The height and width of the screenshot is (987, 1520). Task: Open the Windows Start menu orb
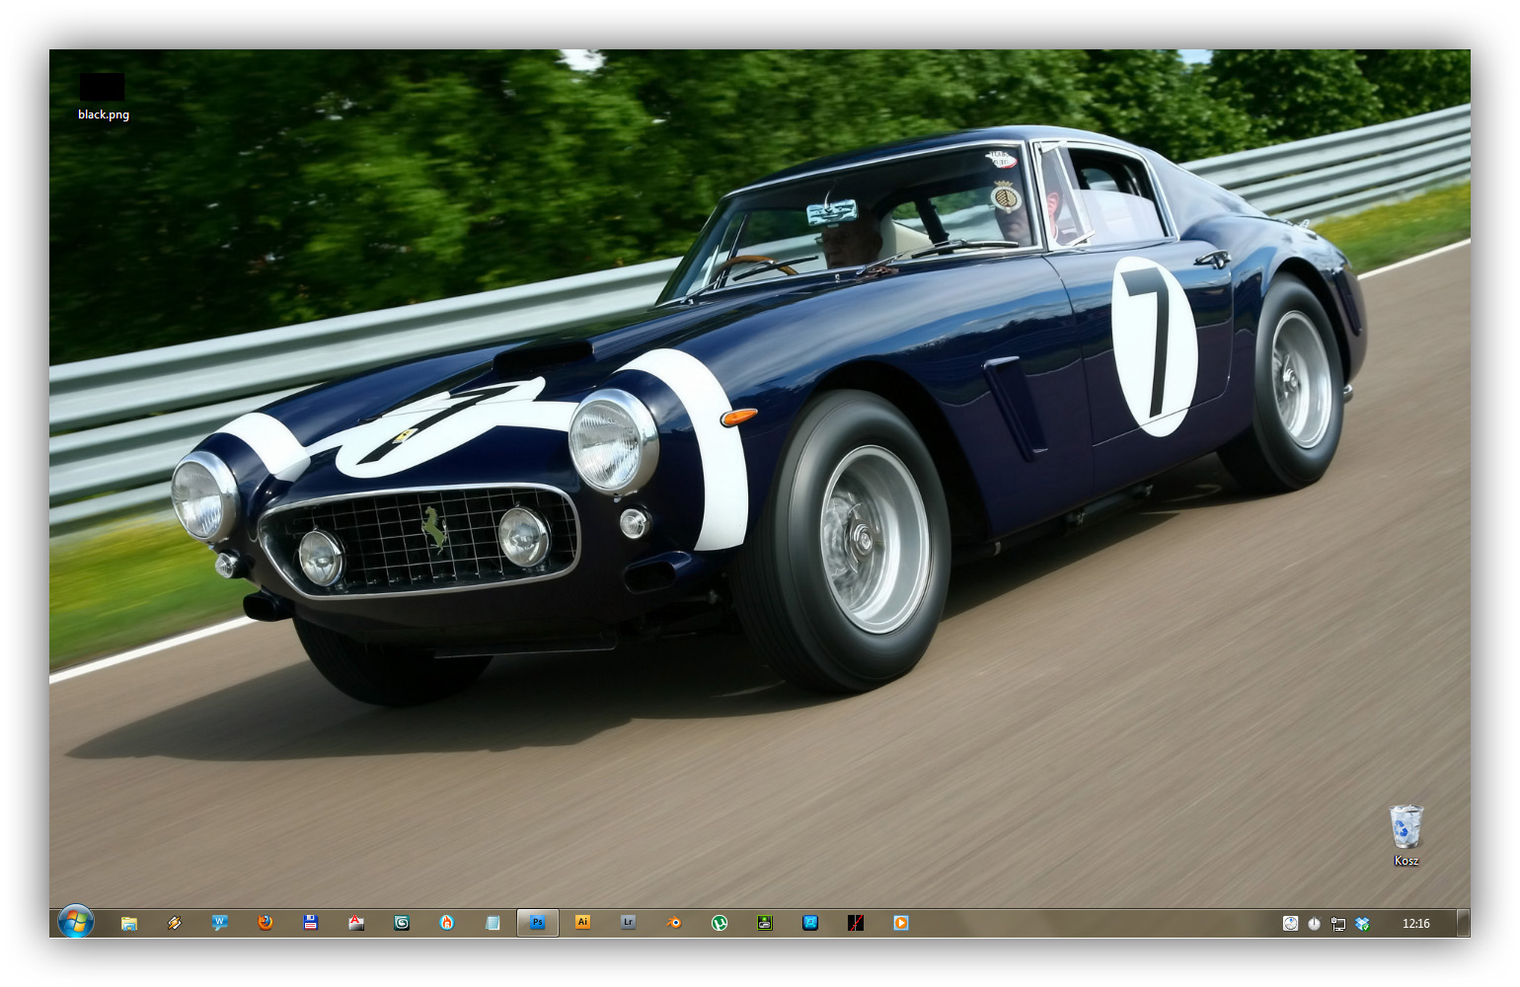(x=75, y=922)
